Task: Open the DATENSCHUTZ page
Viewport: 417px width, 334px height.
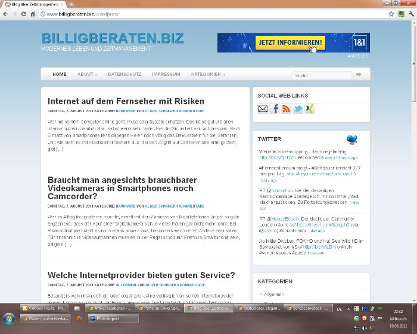Action: point(125,75)
